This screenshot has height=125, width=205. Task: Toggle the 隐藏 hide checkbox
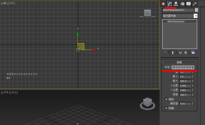(166, 108)
